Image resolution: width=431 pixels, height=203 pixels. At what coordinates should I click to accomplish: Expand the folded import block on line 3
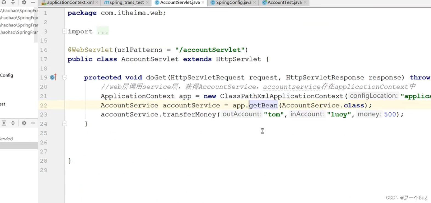[64, 31]
